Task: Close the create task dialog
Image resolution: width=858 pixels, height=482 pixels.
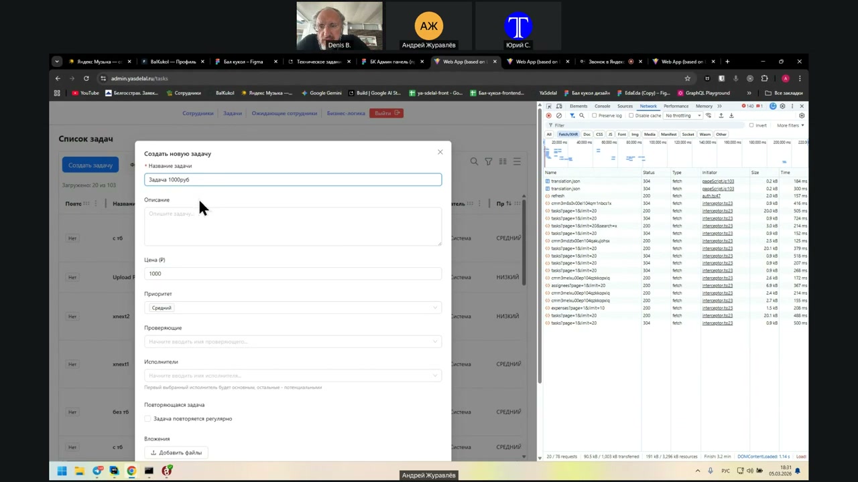Action: [x=440, y=152]
